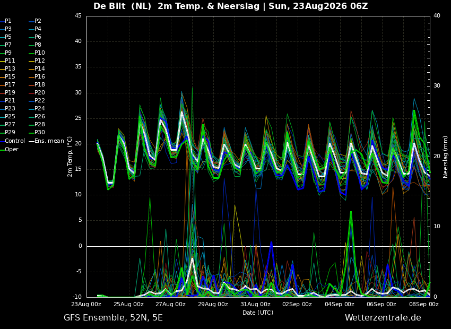Click the 25Aug 00z date tick label
This screenshot has width=451, height=329.
pyautogui.click(x=128, y=304)
